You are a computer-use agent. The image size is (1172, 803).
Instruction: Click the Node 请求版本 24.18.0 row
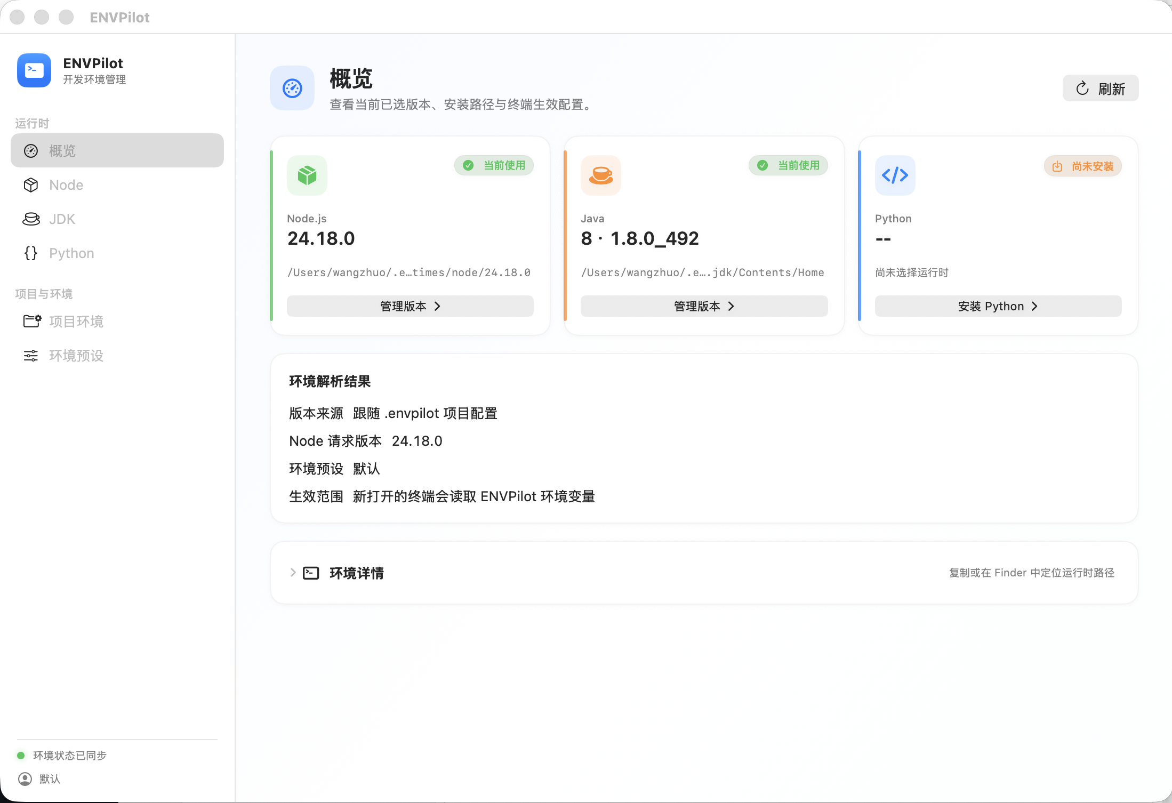click(366, 441)
